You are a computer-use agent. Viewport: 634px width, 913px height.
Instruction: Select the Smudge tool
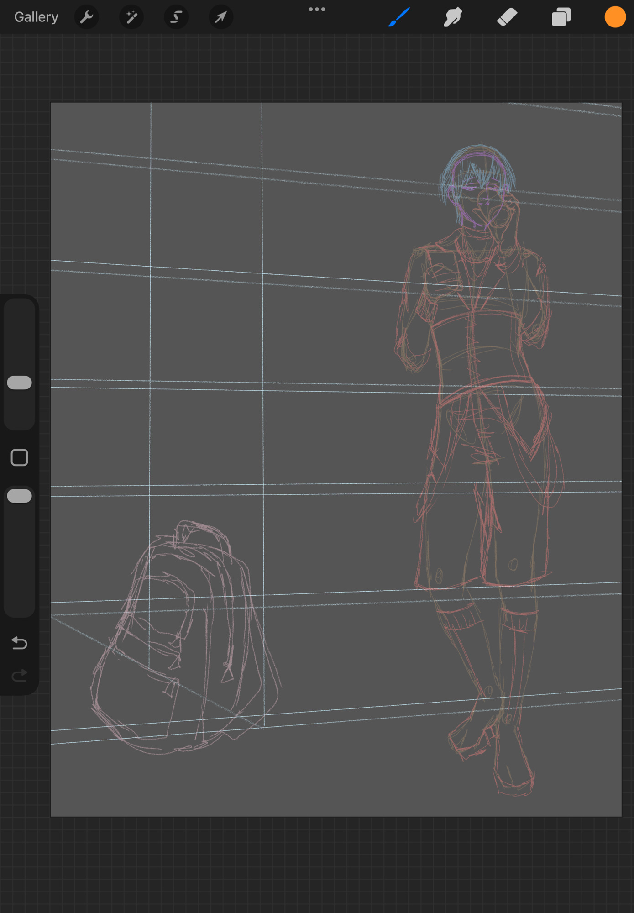[453, 17]
